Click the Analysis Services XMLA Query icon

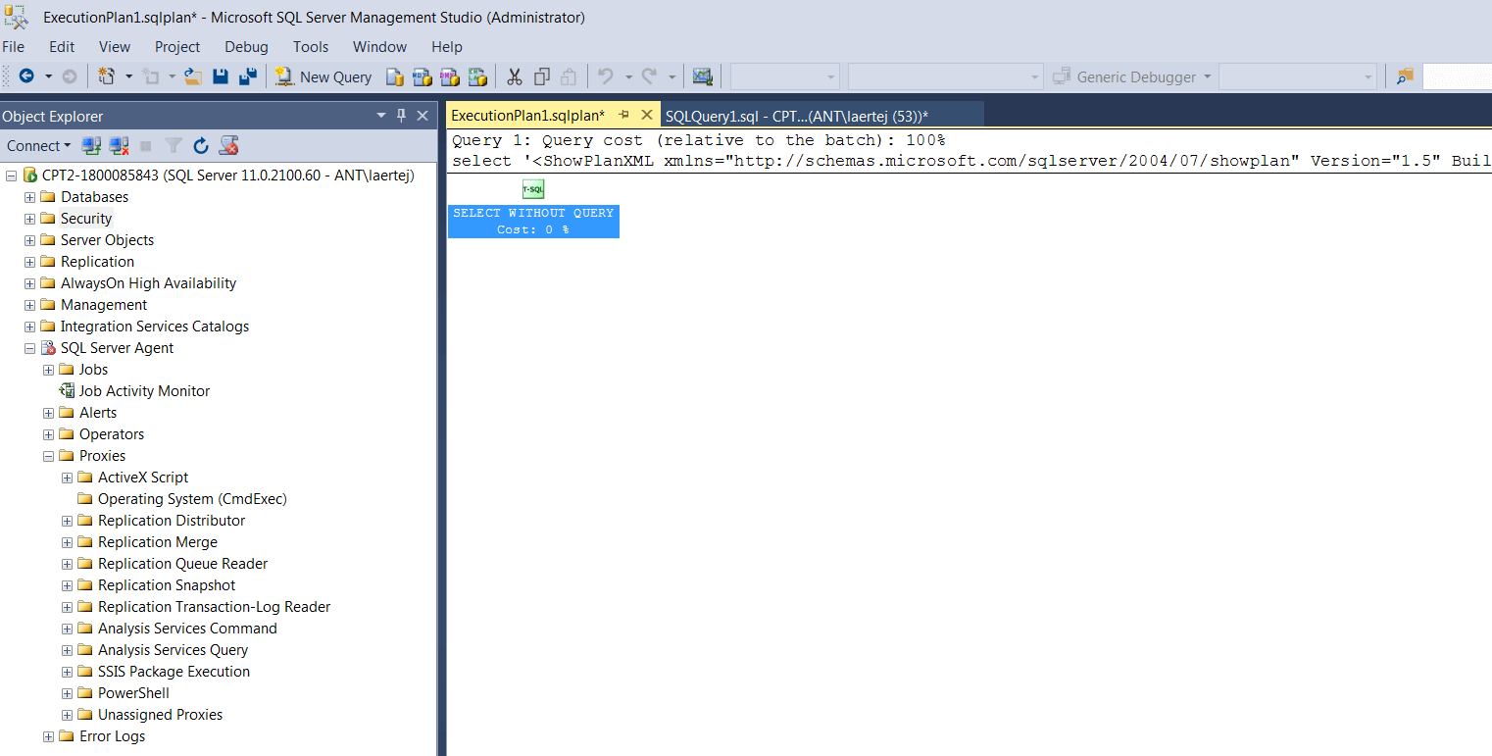tap(477, 76)
